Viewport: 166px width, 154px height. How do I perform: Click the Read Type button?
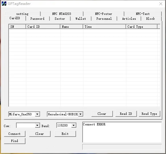coord(149,114)
